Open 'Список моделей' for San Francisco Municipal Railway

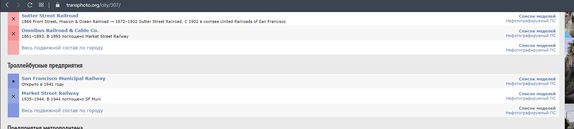coord(537,79)
